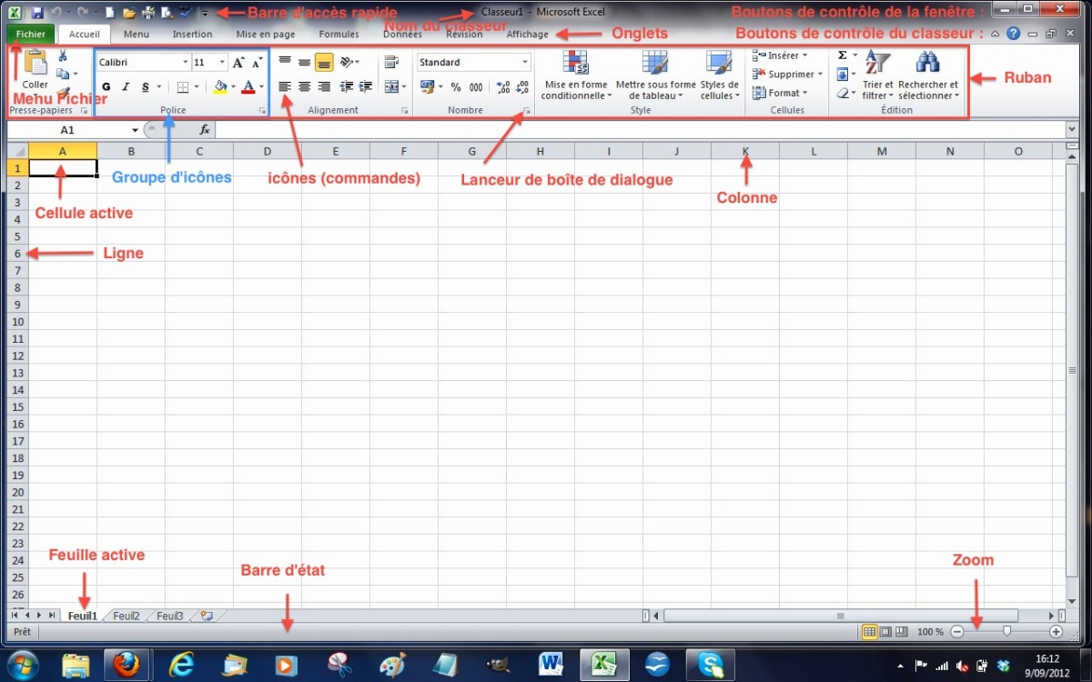Apply percent style to the cell
Screen dimensions: 1092x682
coord(456,87)
